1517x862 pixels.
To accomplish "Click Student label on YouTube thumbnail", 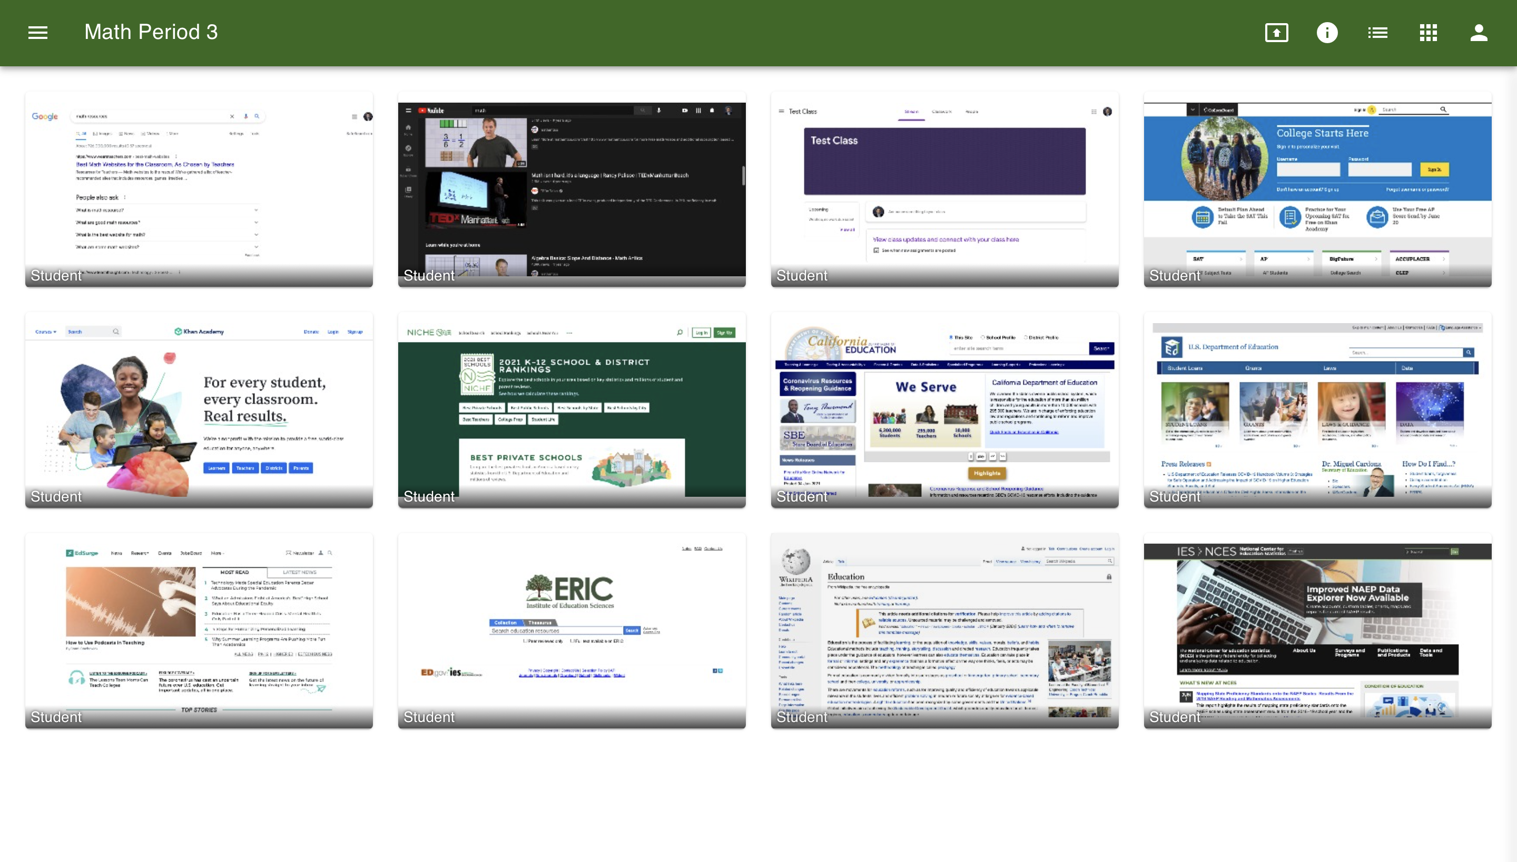I will tap(429, 275).
